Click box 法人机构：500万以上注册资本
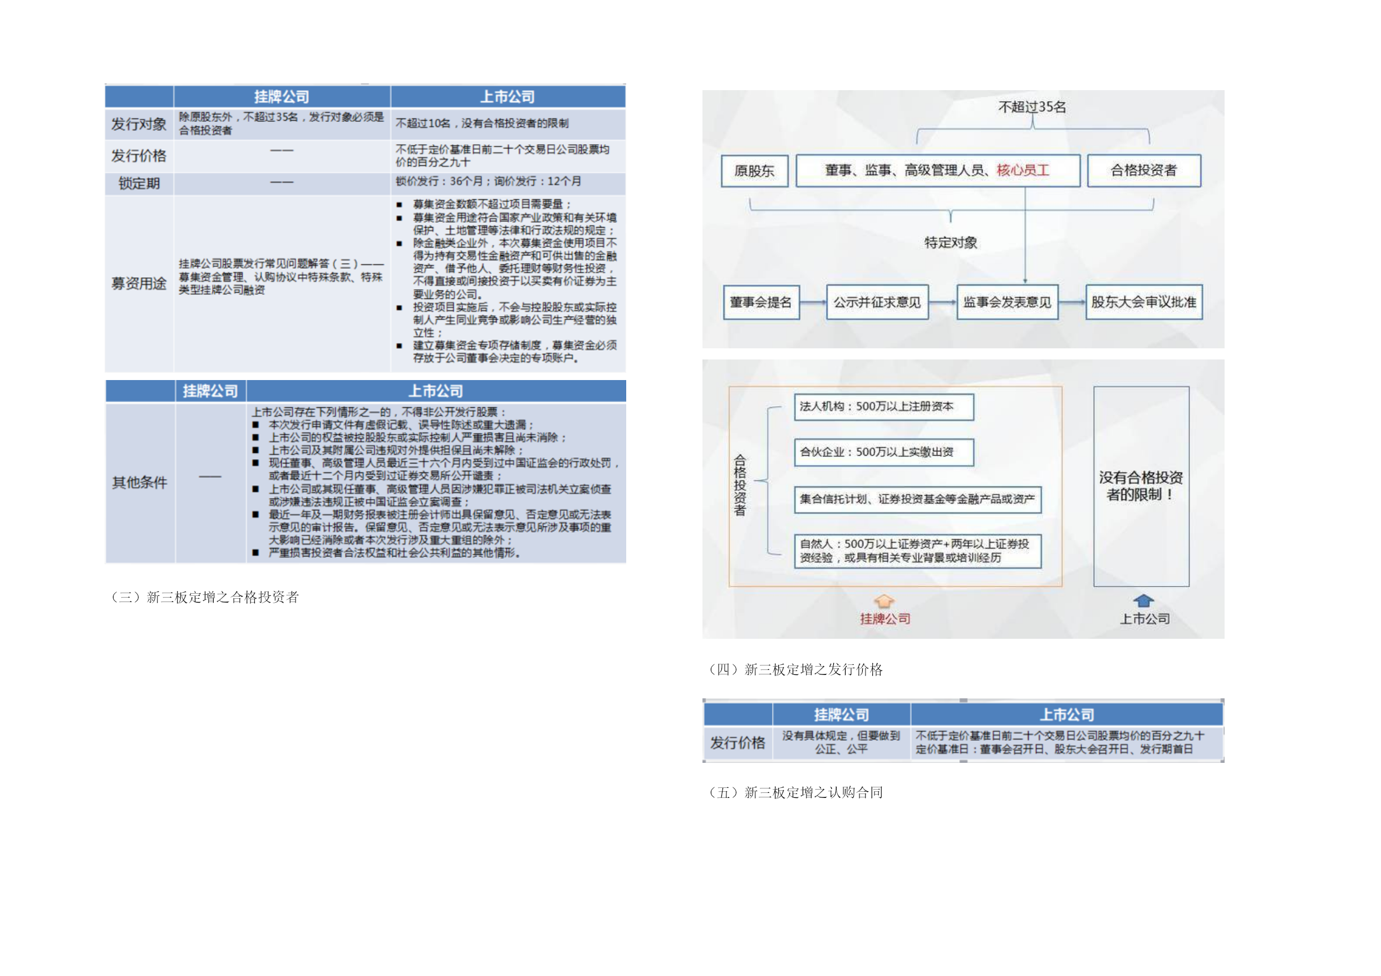This screenshot has height=976, width=1381. point(883,407)
